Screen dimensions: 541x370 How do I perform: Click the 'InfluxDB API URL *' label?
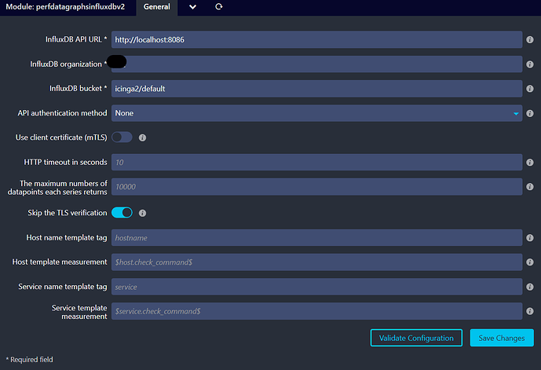76,39
